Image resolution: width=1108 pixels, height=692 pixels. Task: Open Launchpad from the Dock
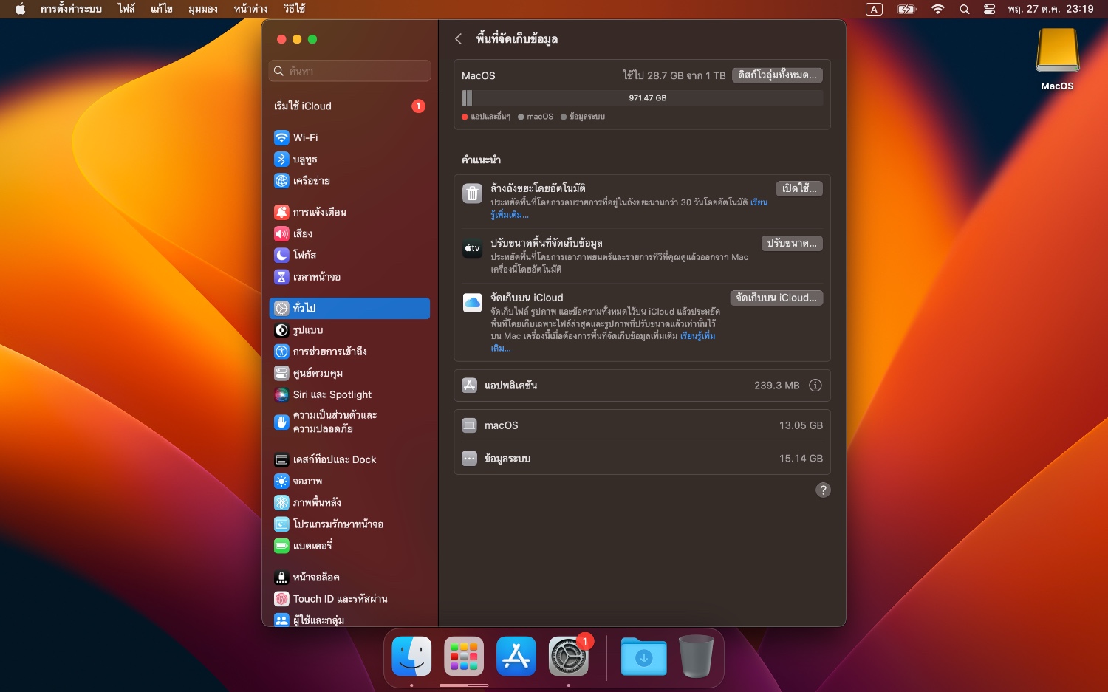[x=464, y=656]
